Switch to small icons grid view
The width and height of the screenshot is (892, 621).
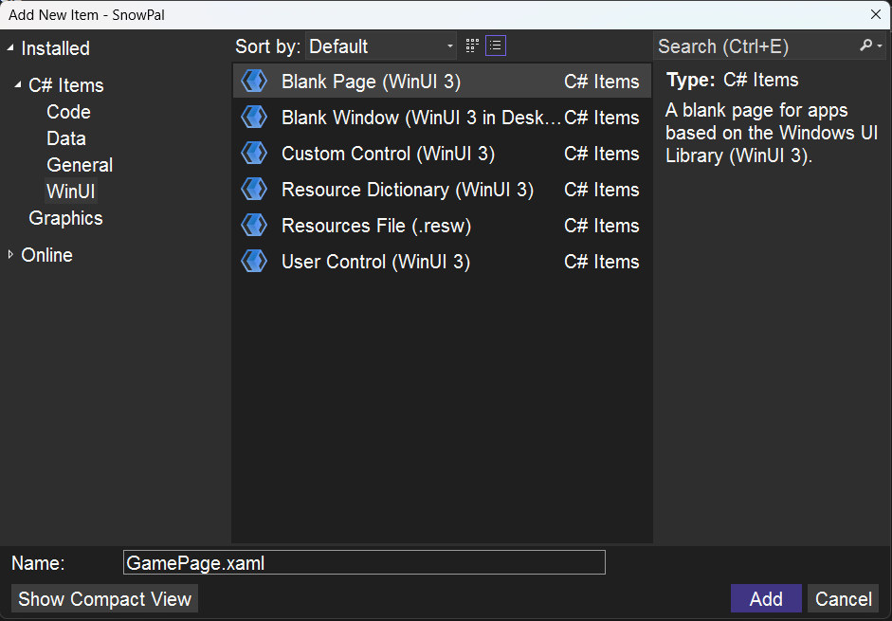click(x=472, y=46)
